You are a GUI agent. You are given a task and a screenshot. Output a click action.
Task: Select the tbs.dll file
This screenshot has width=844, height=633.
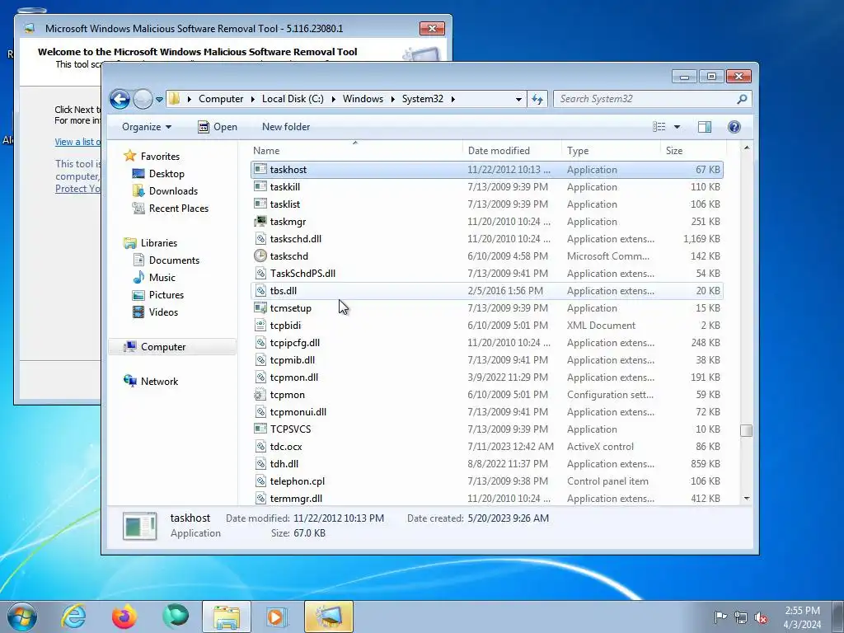(486, 291)
